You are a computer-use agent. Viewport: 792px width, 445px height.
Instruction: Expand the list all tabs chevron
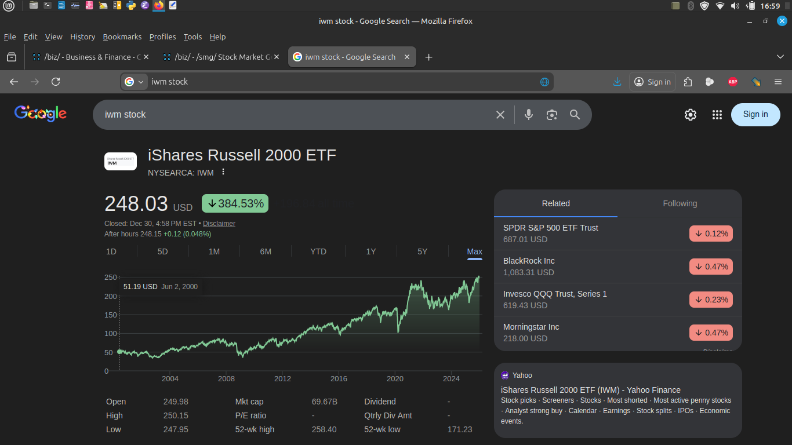coord(780,57)
